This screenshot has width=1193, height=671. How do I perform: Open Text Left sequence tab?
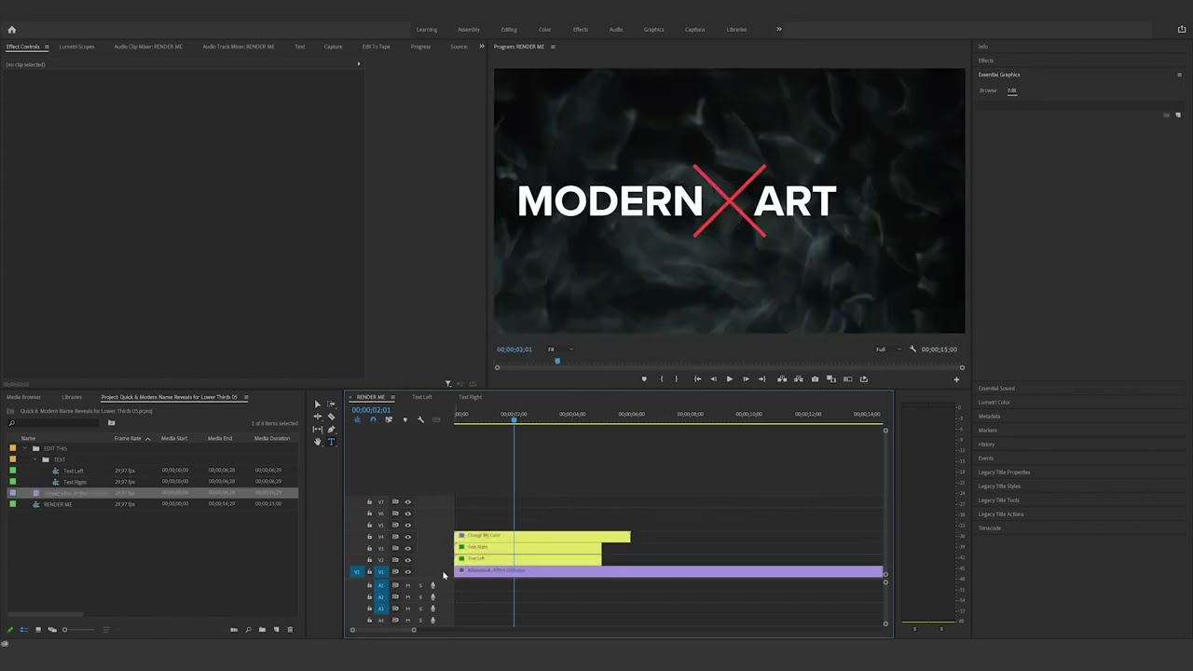422,397
